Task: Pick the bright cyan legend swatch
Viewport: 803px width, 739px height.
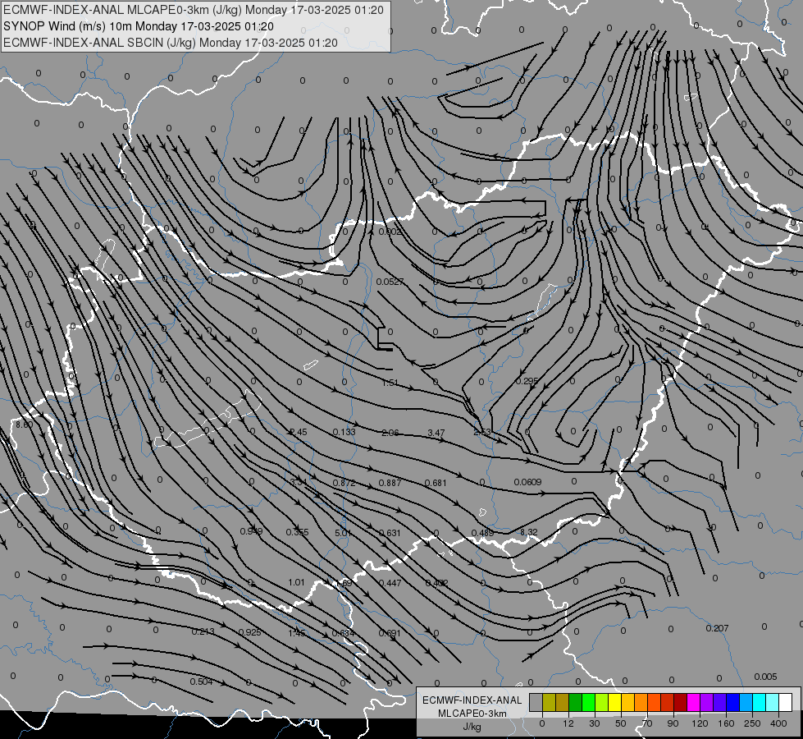Action: tap(759, 702)
